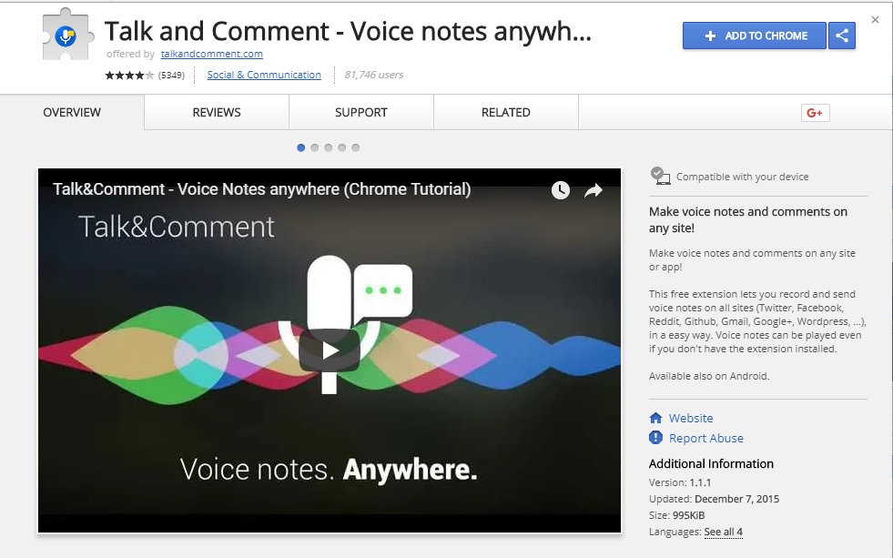
Task: Select the second carousel dot
Action: pyautogui.click(x=314, y=147)
